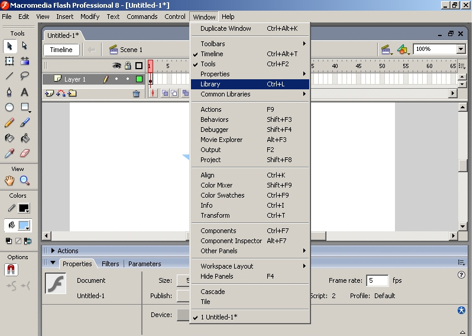Choose Hide Panels menu item
This screenshot has height=336, width=473.
(250, 276)
